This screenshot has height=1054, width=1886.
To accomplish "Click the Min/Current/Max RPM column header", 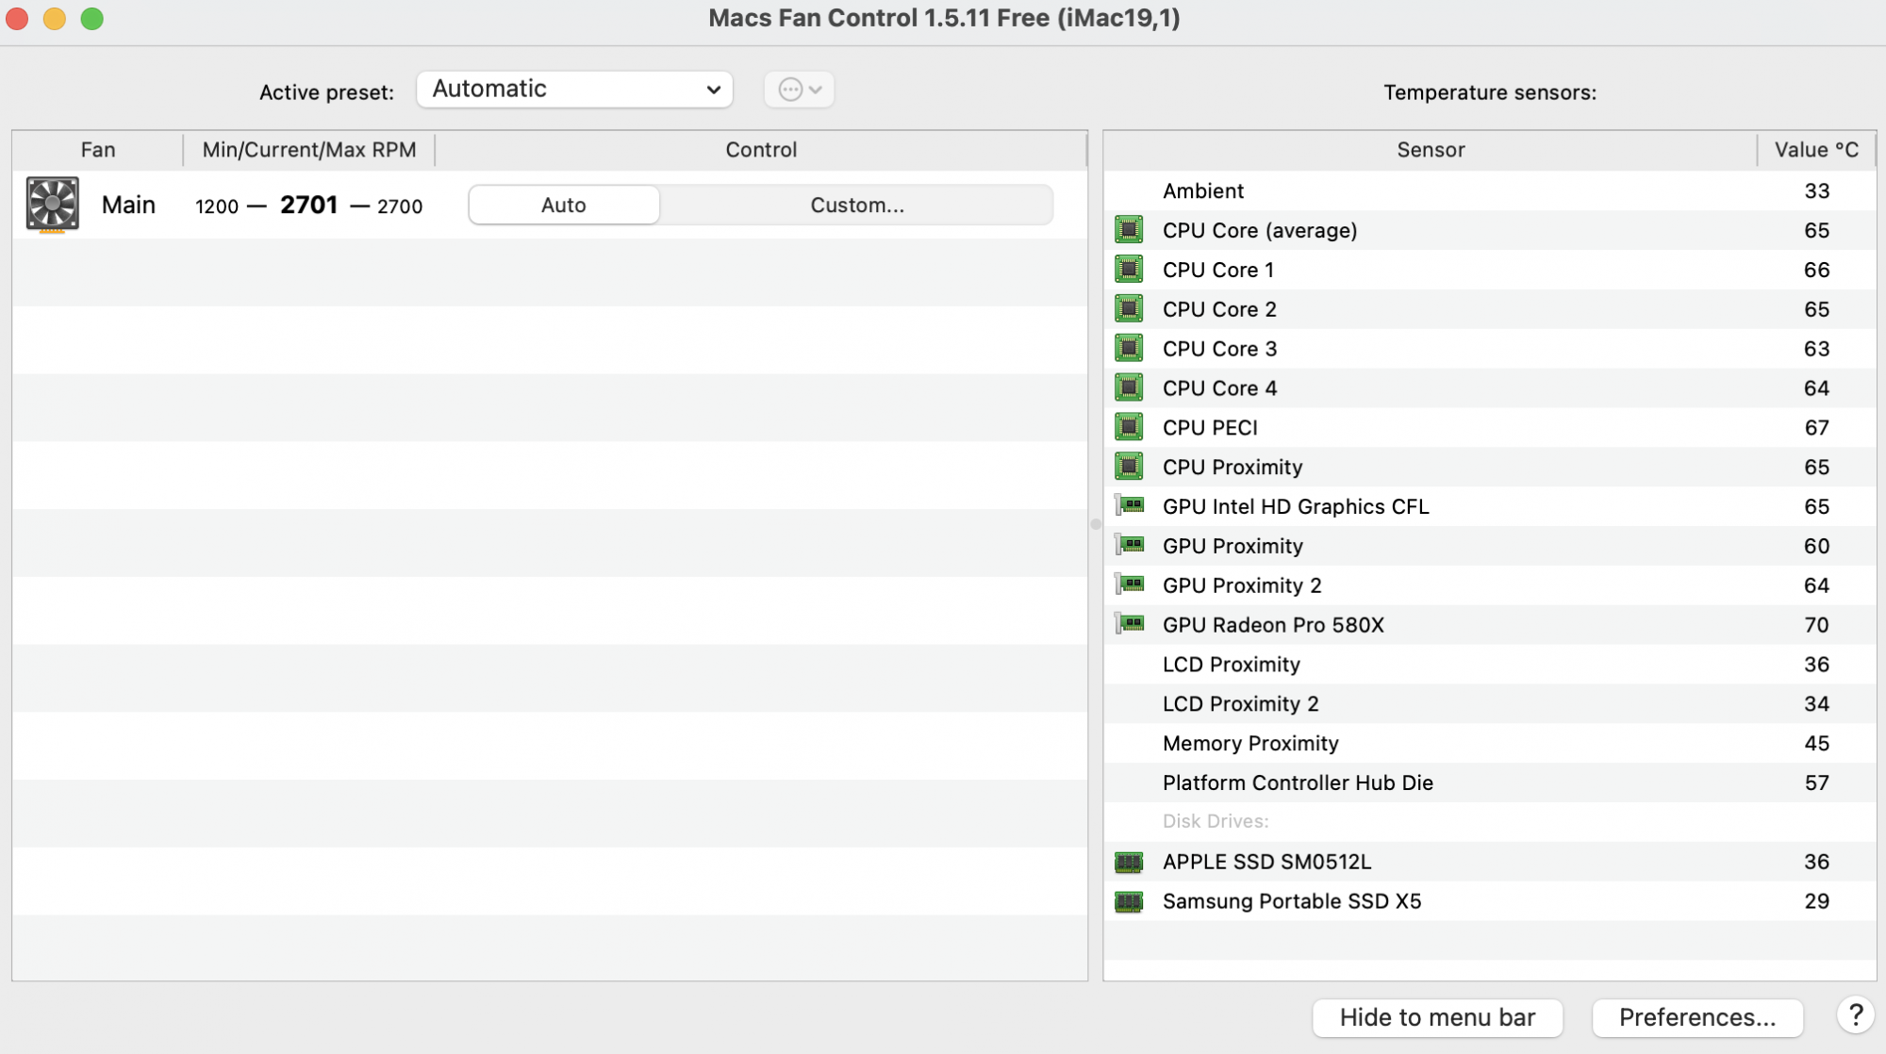I will [x=308, y=150].
